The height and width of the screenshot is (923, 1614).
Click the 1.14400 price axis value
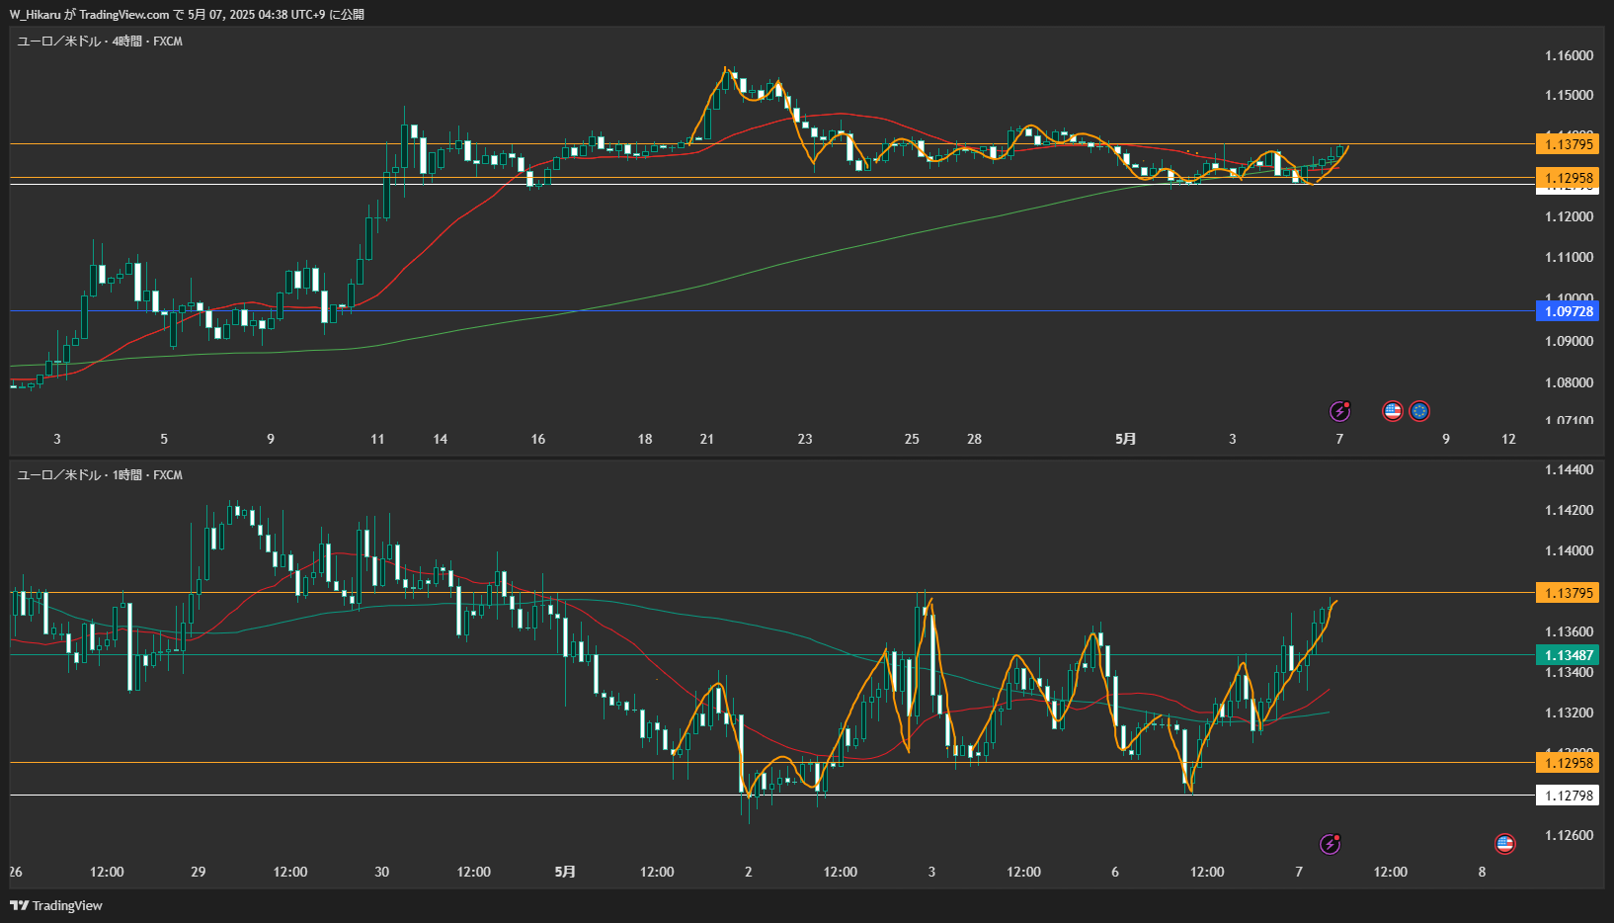point(1569,469)
